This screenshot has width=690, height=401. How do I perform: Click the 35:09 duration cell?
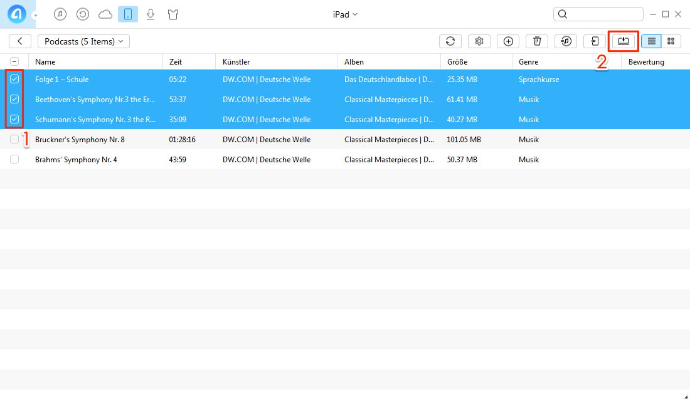[x=178, y=120]
